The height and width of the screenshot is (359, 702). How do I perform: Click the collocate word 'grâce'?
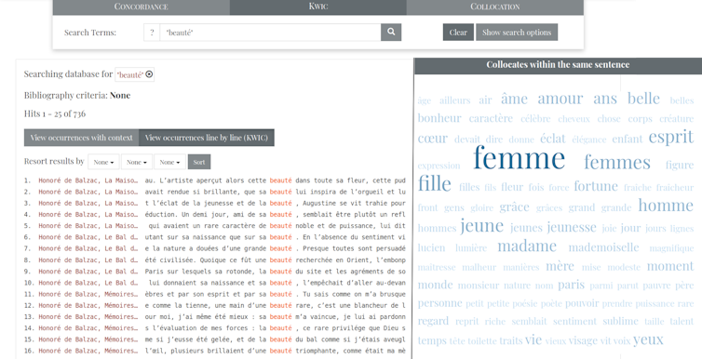point(515,207)
